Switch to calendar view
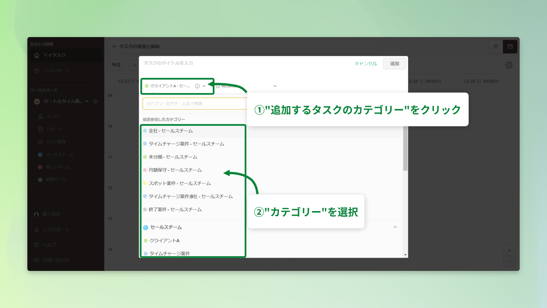The height and width of the screenshot is (308, 547). pyautogui.click(x=510, y=46)
